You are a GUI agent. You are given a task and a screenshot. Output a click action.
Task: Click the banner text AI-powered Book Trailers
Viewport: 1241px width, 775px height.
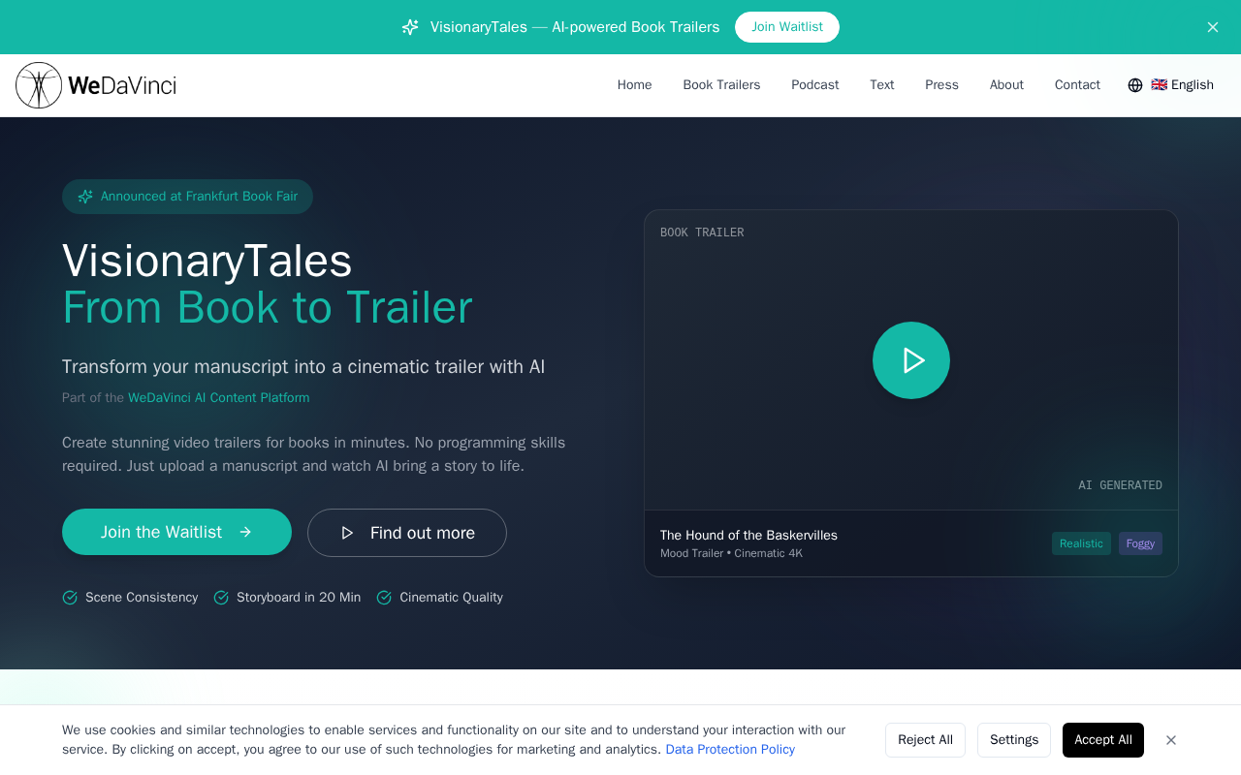(x=636, y=27)
